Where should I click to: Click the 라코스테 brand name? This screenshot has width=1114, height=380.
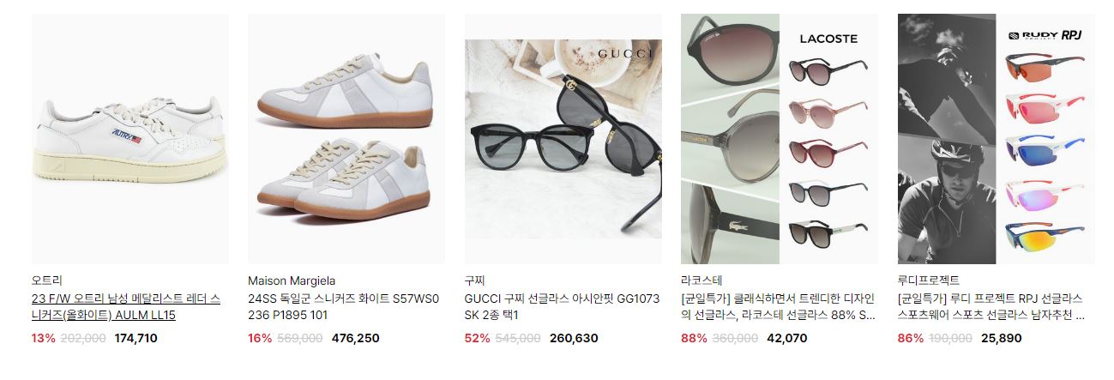pos(702,280)
